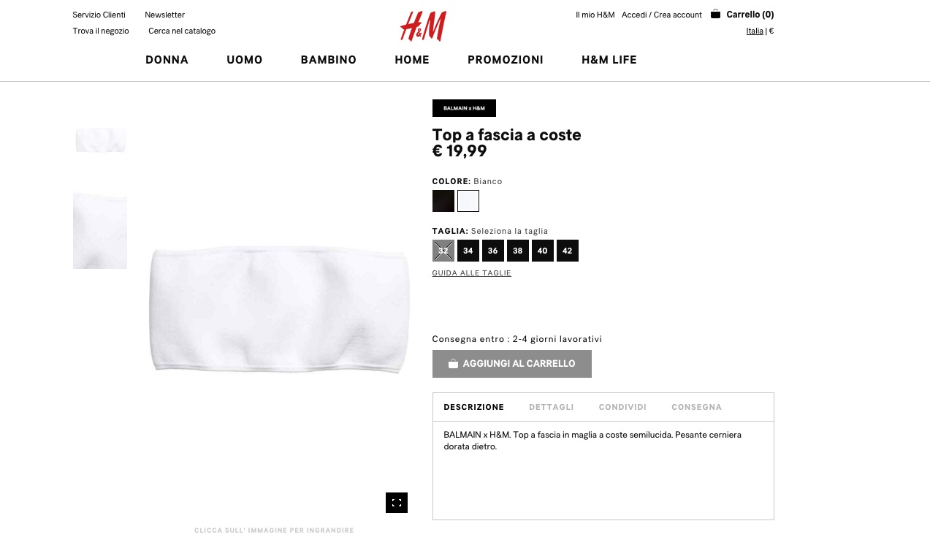Open the H&M LIFE menu
Screen dimensions: 930x548
[x=609, y=60]
